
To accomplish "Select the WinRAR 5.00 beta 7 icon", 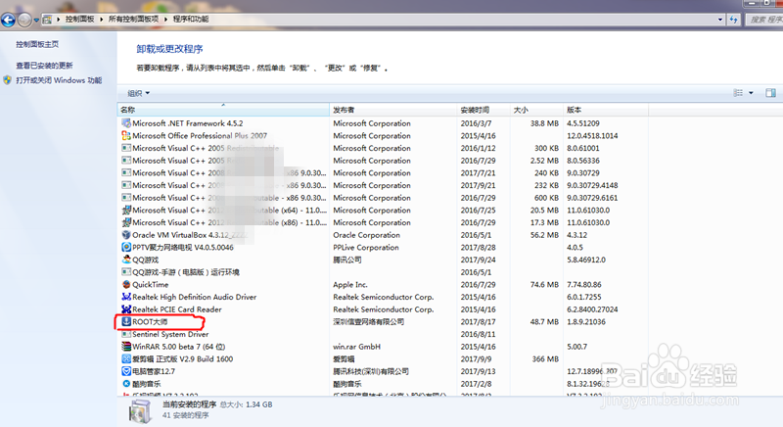I will coord(126,347).
